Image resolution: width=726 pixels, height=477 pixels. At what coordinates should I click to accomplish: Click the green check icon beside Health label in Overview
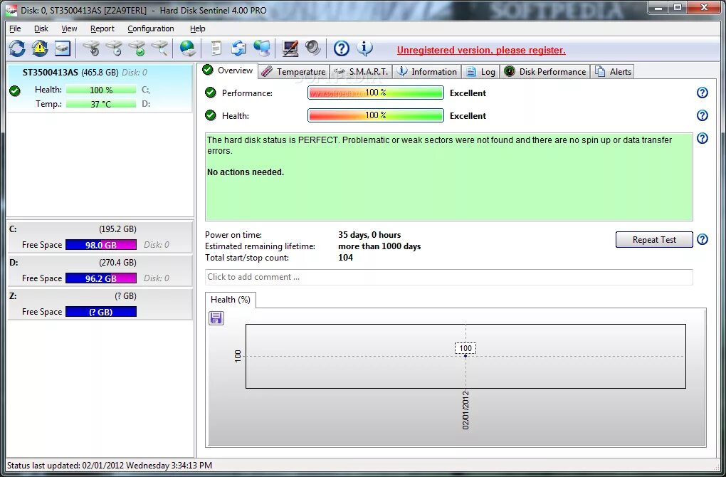(211, 115)
